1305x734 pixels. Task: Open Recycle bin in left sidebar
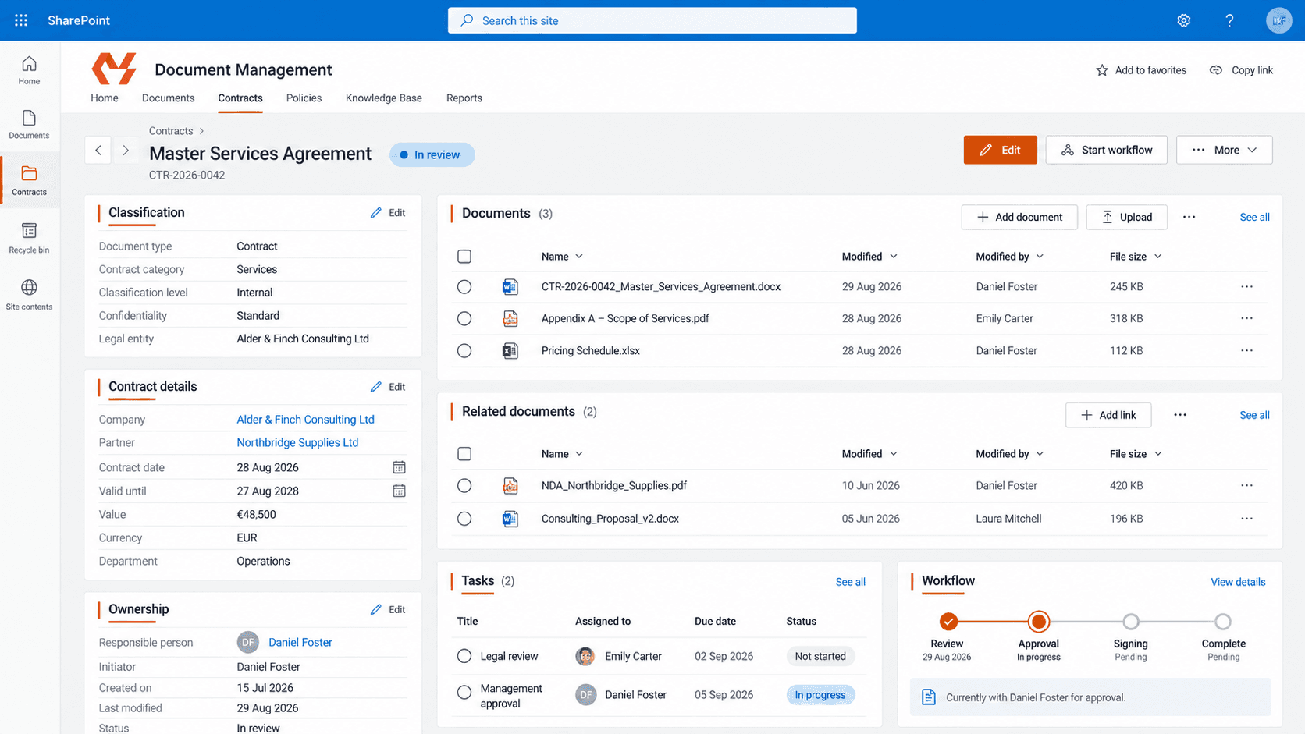point(29,238)
